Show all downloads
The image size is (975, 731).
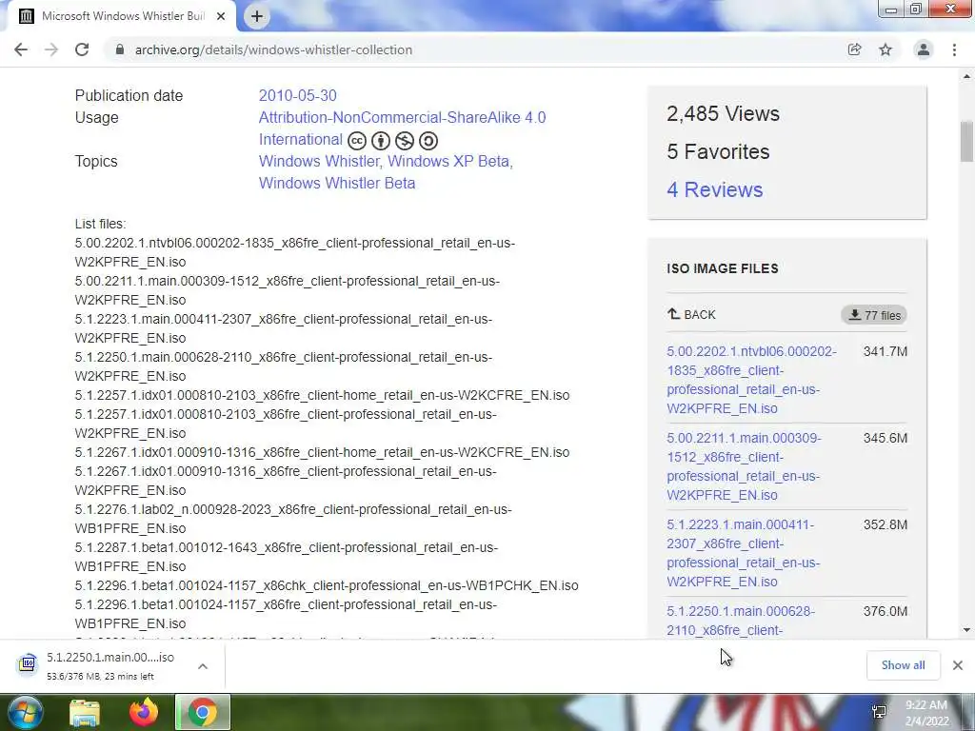(x=903, y=665)
